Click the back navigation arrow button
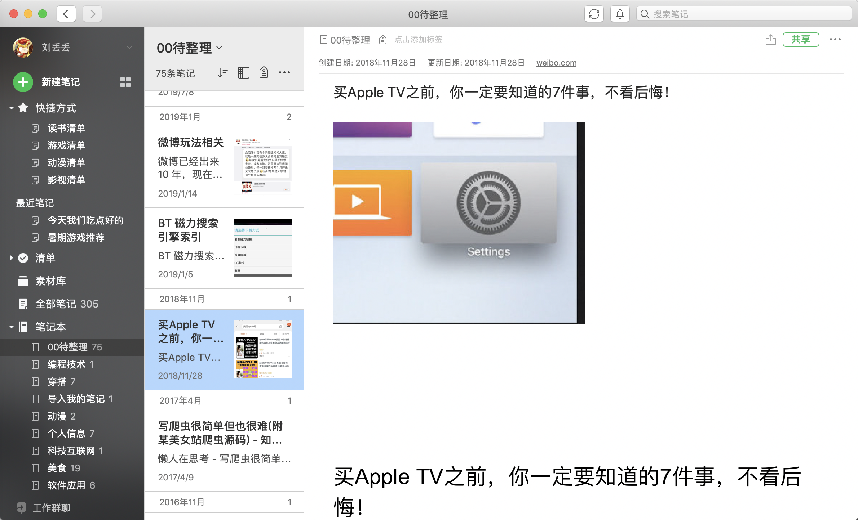This screenshot has width=858, height=520. (x=66, y=14)
